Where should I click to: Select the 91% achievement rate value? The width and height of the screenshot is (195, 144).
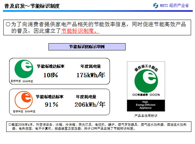click(51, 104)
